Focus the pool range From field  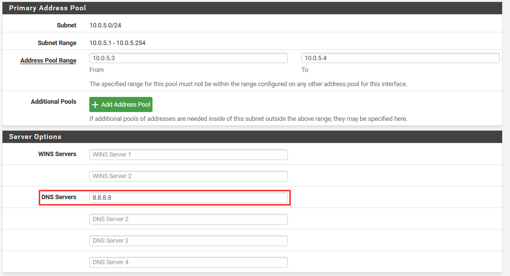click(x=188, y=58)
